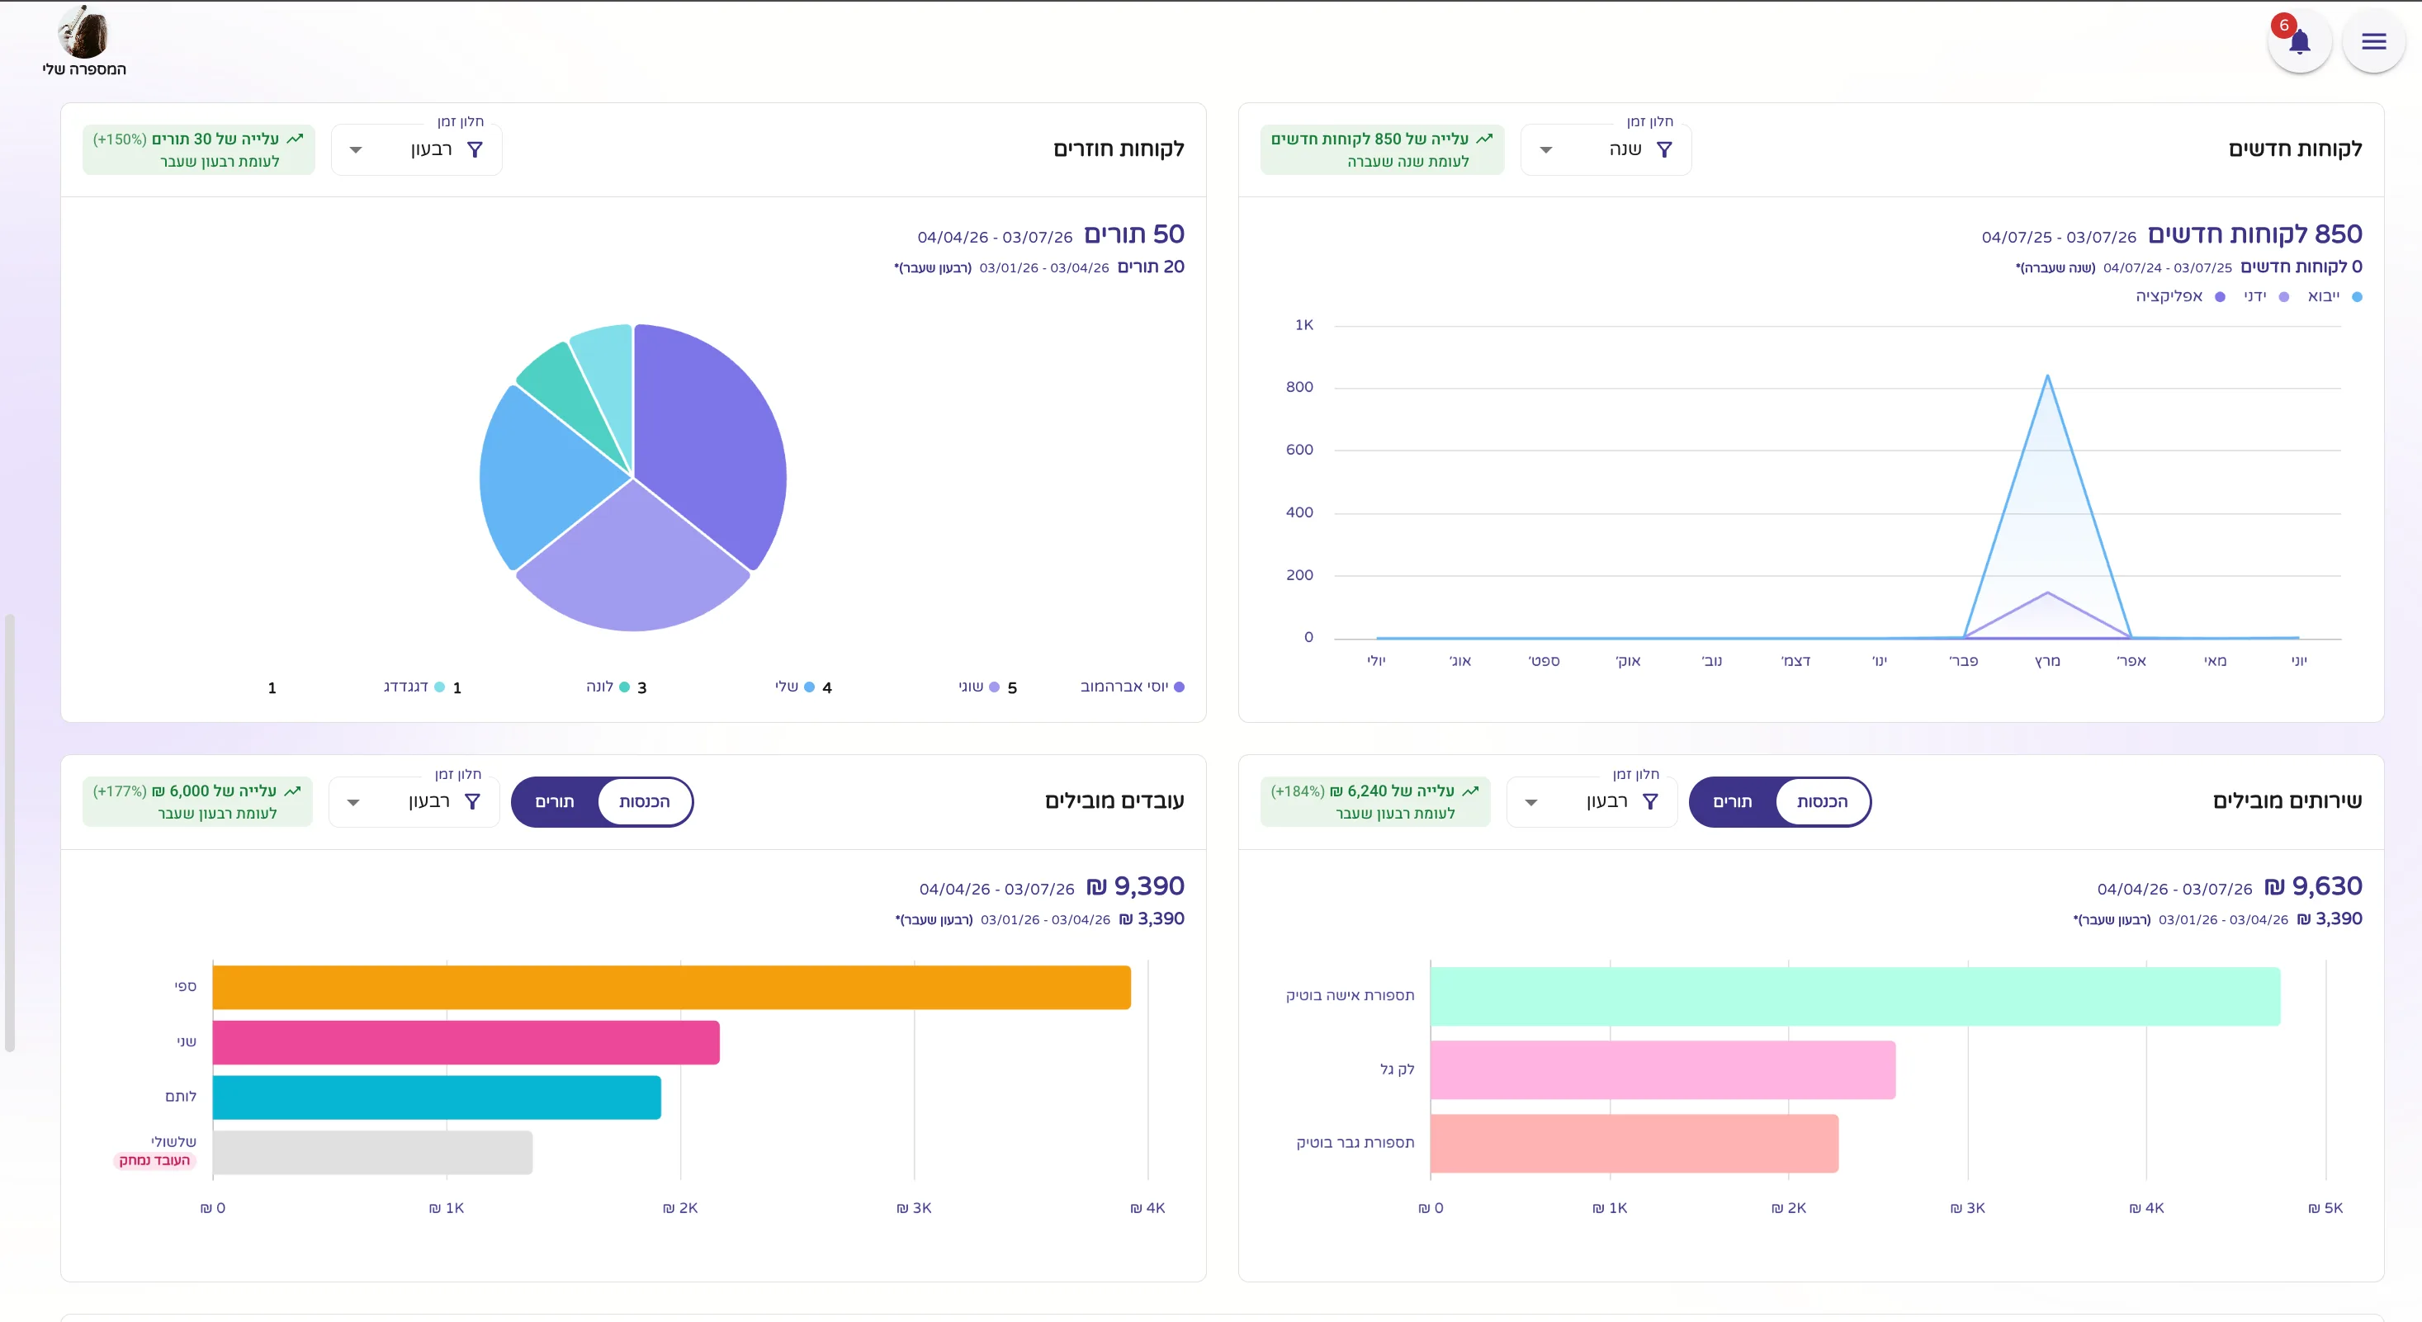The height and width of the screenshot is (1322, 2422).
Task: Click filter icon in לקוחות חדשים time window
Action: 1663,149
